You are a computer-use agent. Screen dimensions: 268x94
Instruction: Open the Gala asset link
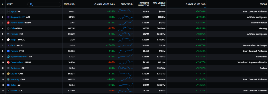pyautogui.click(x=13, y=28)
